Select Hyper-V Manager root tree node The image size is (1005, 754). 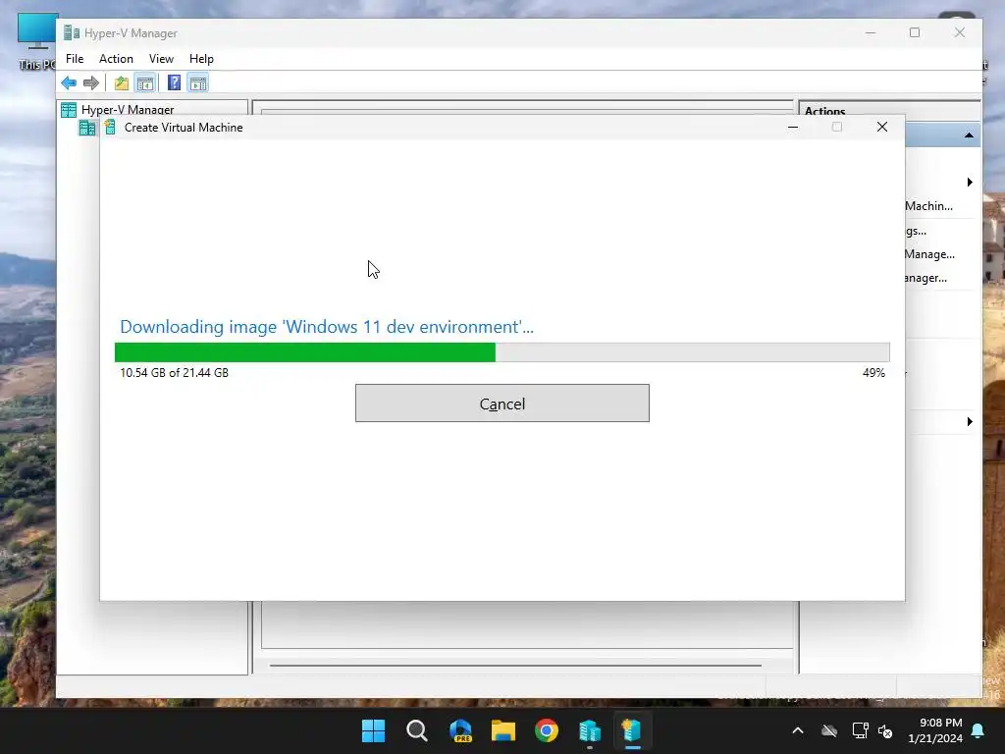[x=127, y=110]
